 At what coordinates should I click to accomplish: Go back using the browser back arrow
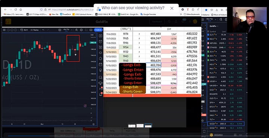[6, 10]
